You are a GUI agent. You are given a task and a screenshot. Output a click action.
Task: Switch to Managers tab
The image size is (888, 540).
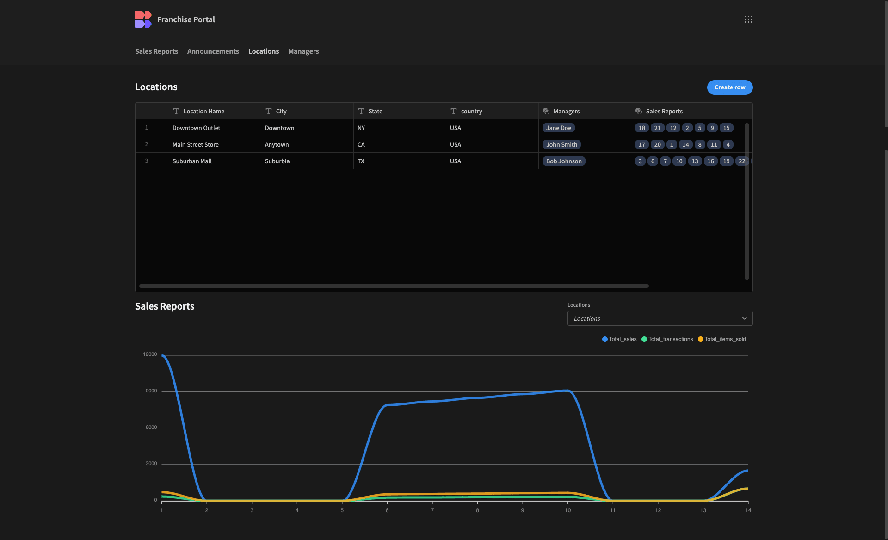(x=303, y=51)
